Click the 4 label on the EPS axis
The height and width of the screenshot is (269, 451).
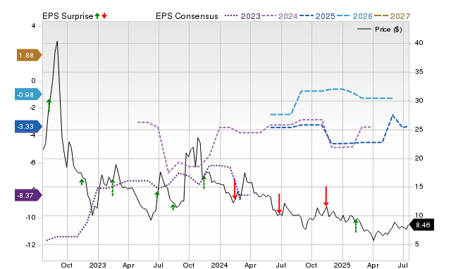click(x=33, y=26)
